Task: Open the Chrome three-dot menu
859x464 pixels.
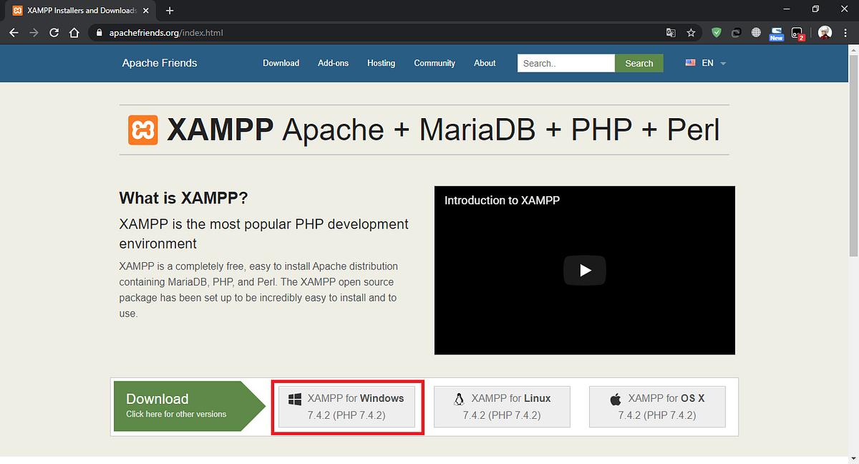Action: (x=845, y=32)
